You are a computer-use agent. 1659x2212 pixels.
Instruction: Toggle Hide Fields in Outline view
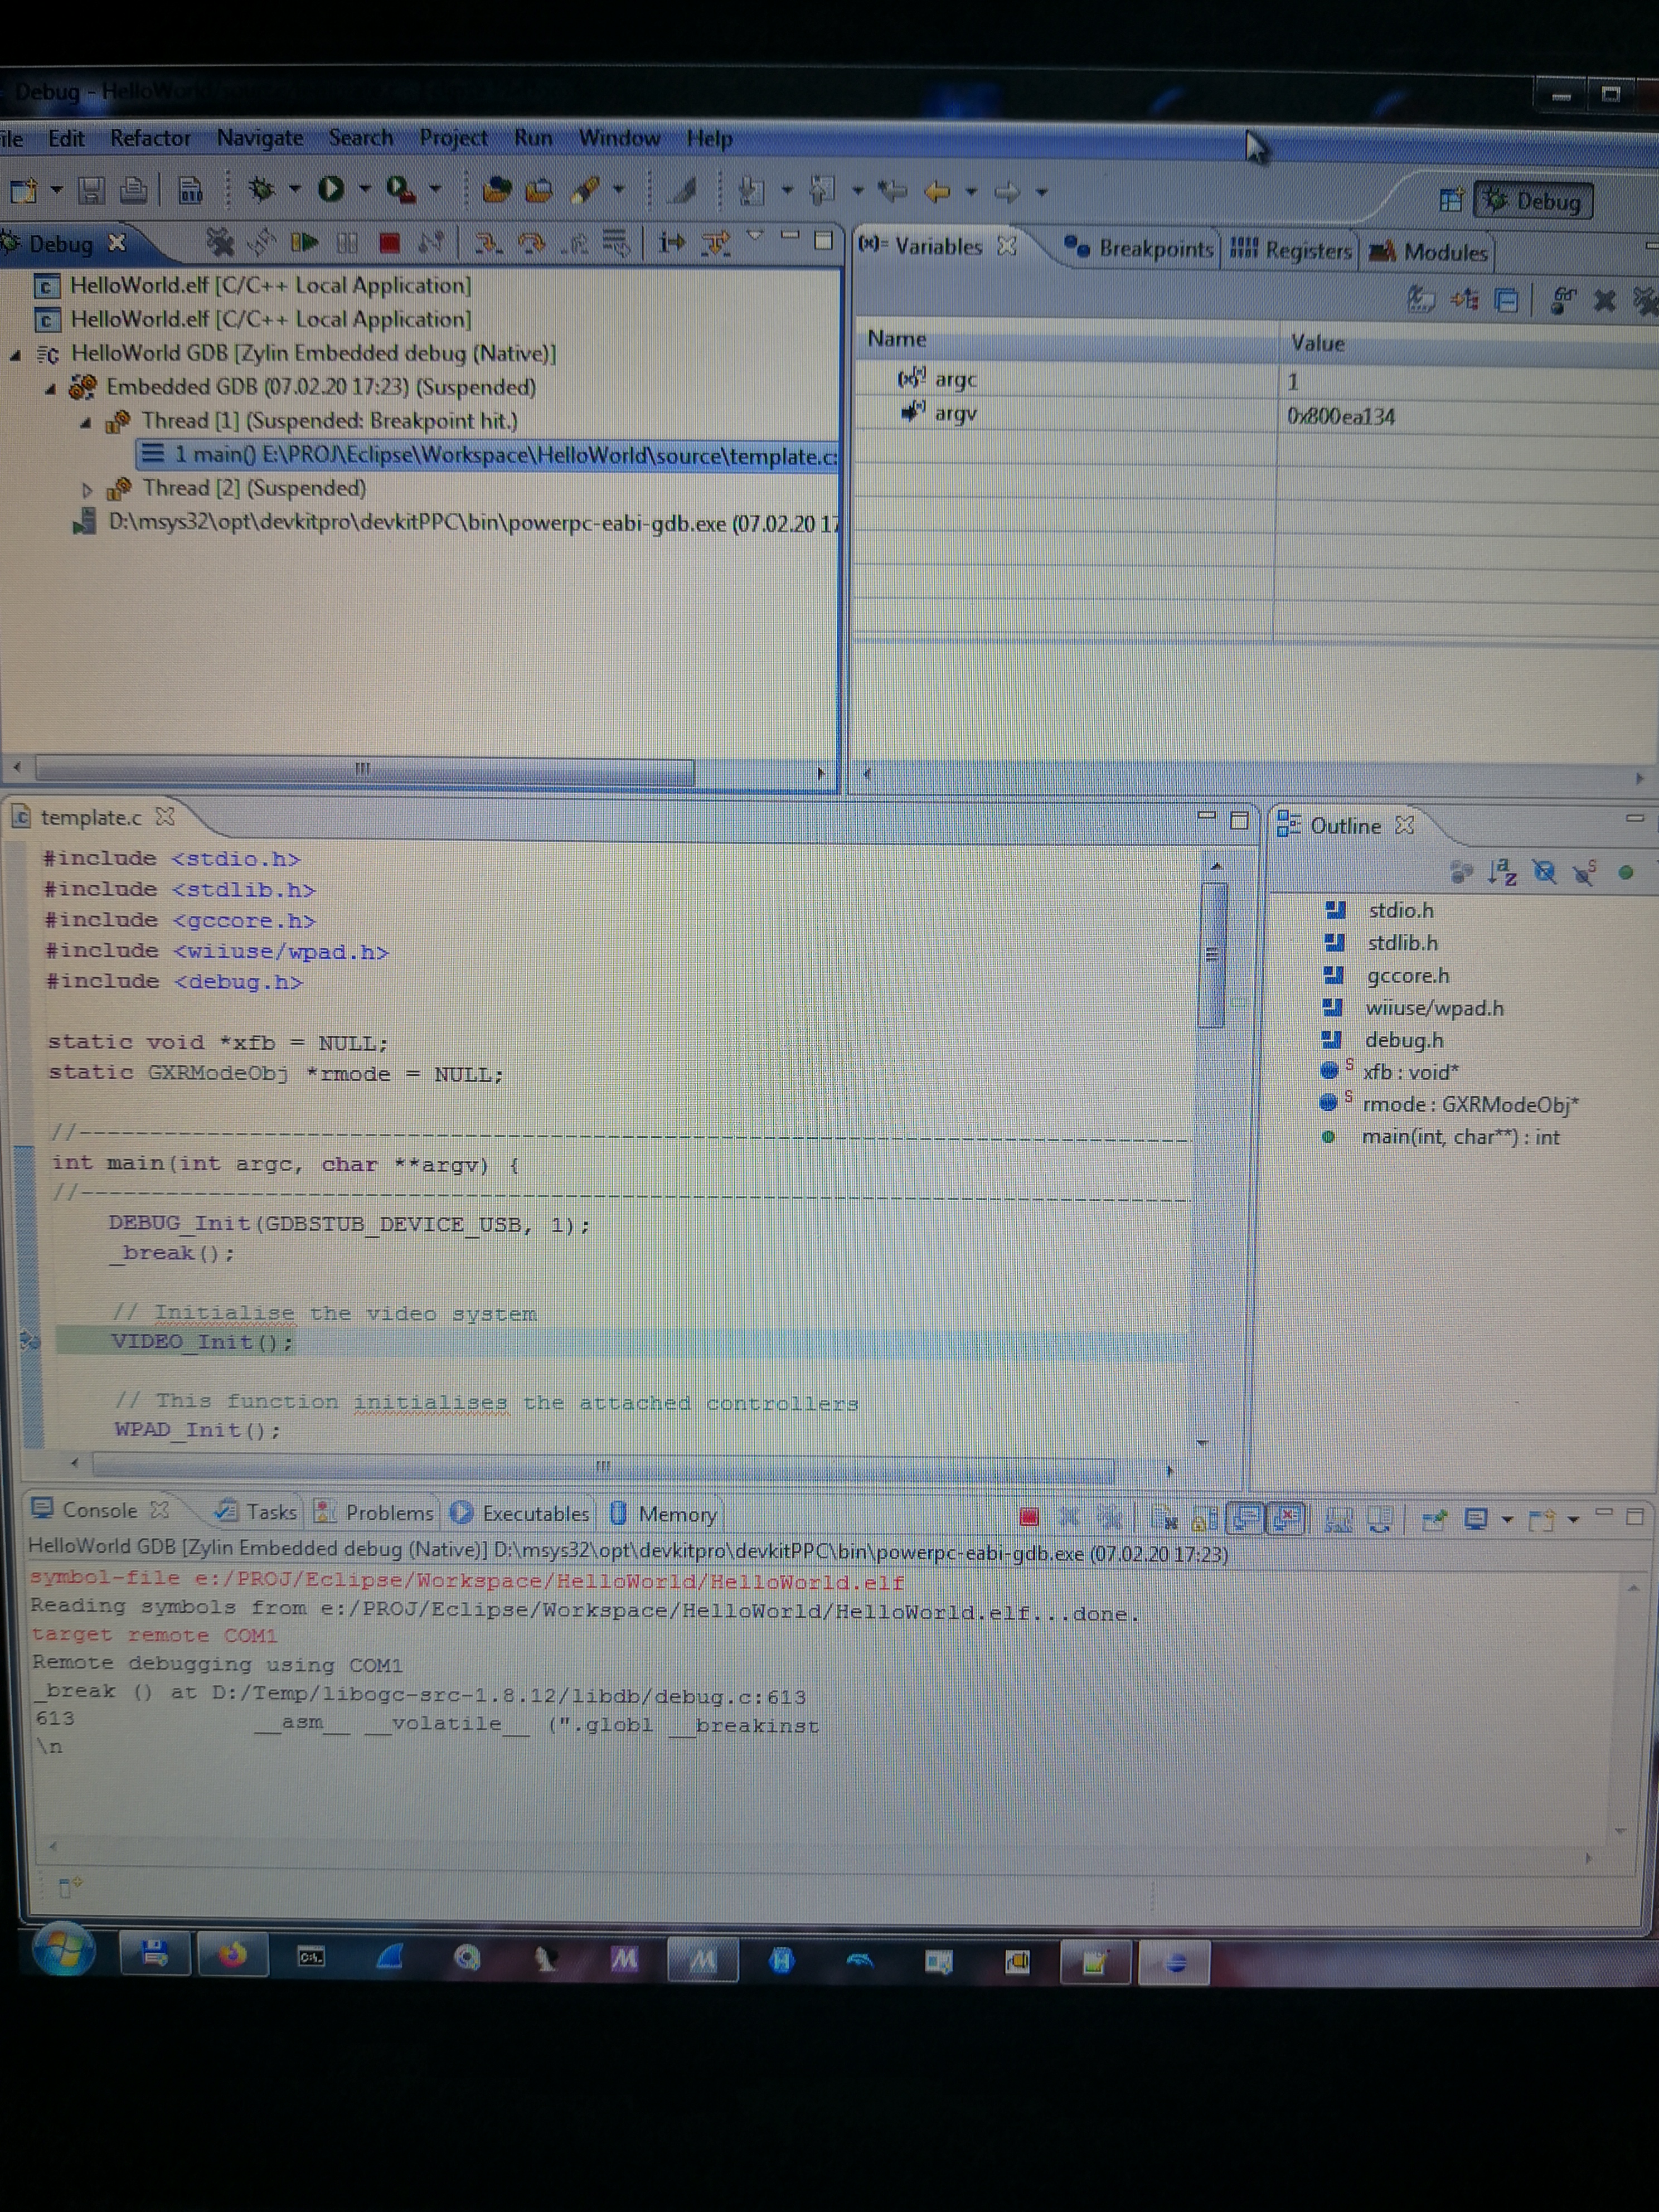pos(1544,872)
